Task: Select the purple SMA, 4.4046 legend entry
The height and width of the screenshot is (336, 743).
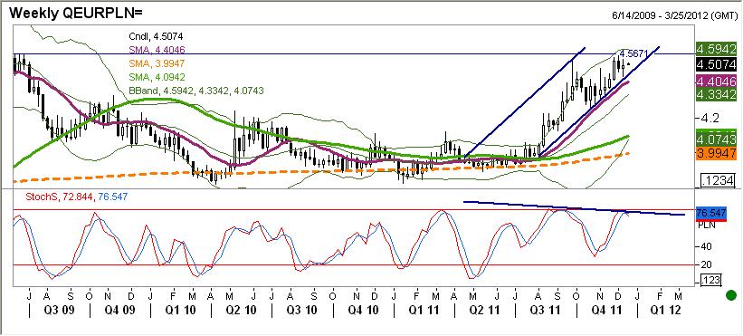Action: pos(157,49)
